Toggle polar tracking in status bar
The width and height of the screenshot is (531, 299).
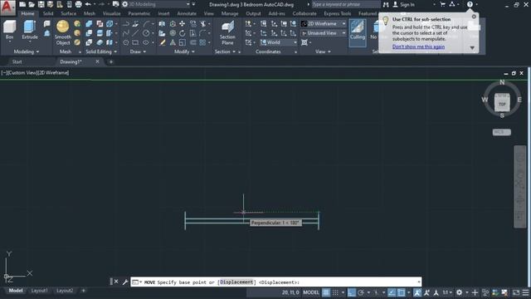(361, 292)
